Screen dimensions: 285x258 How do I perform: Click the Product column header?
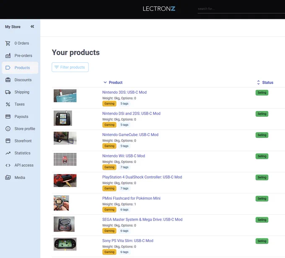pyautogui.click(x=116, y=82)
